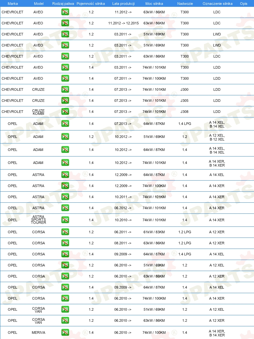254x339 pixels.
Task: Click the Pojemność silnika column header
Action: coord(91,4)
